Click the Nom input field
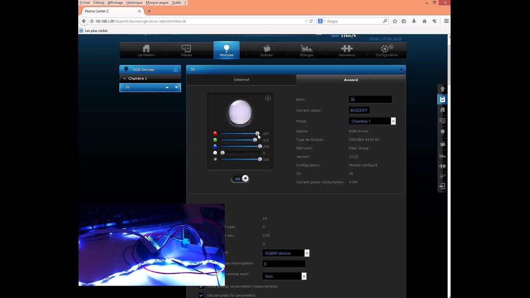 370,99
